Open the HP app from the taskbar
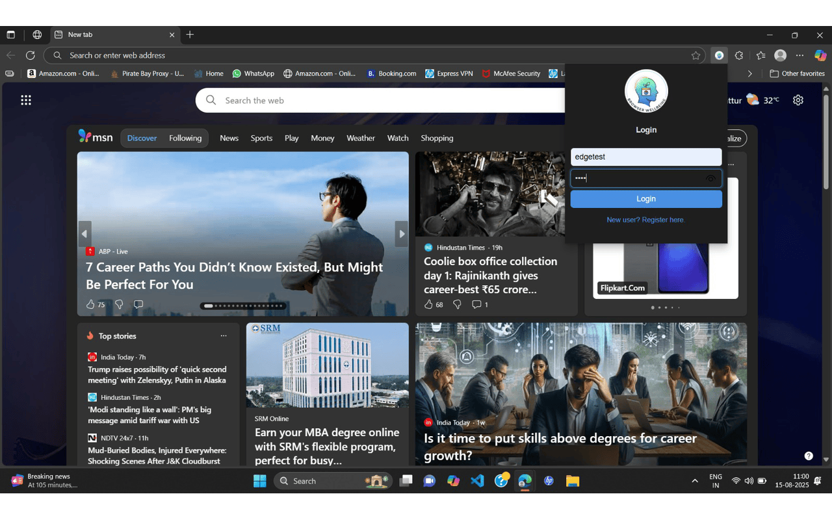832x520 pixels. (549, 481)
